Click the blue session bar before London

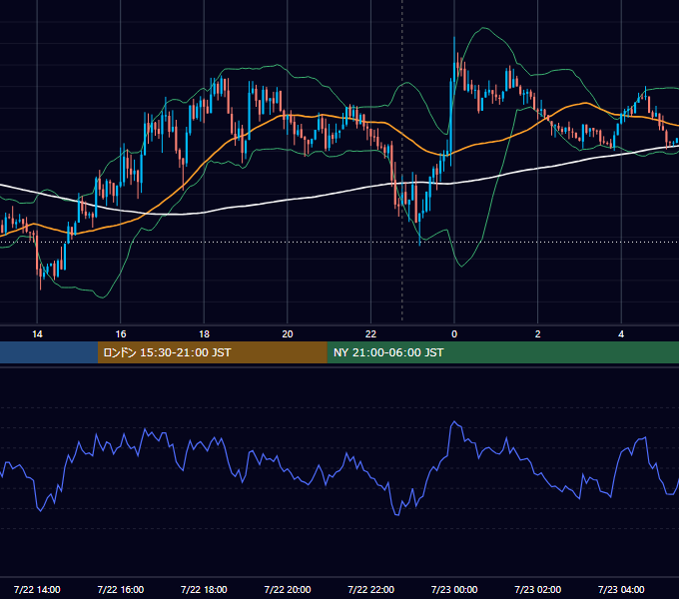click(x=49, y=352)
